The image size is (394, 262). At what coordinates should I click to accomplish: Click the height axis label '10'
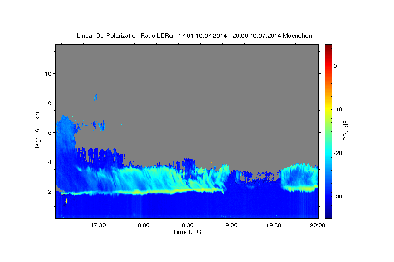48,73
